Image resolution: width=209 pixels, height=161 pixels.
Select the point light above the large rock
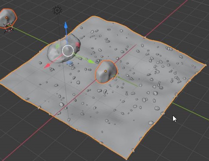[x=57, y=10]
